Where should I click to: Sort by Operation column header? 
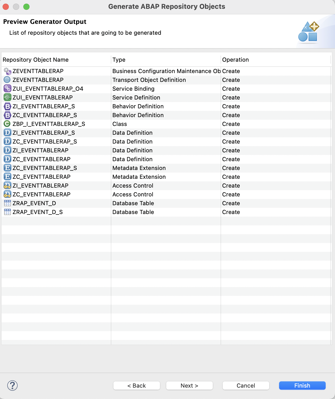pos(276,60)
